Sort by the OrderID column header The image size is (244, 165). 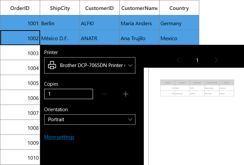tap(20, 8)
